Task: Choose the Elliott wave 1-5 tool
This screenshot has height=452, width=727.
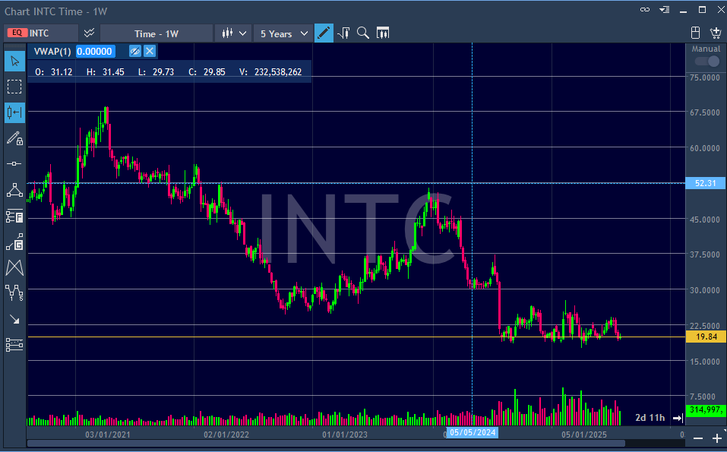Action: tap(15, 293)
